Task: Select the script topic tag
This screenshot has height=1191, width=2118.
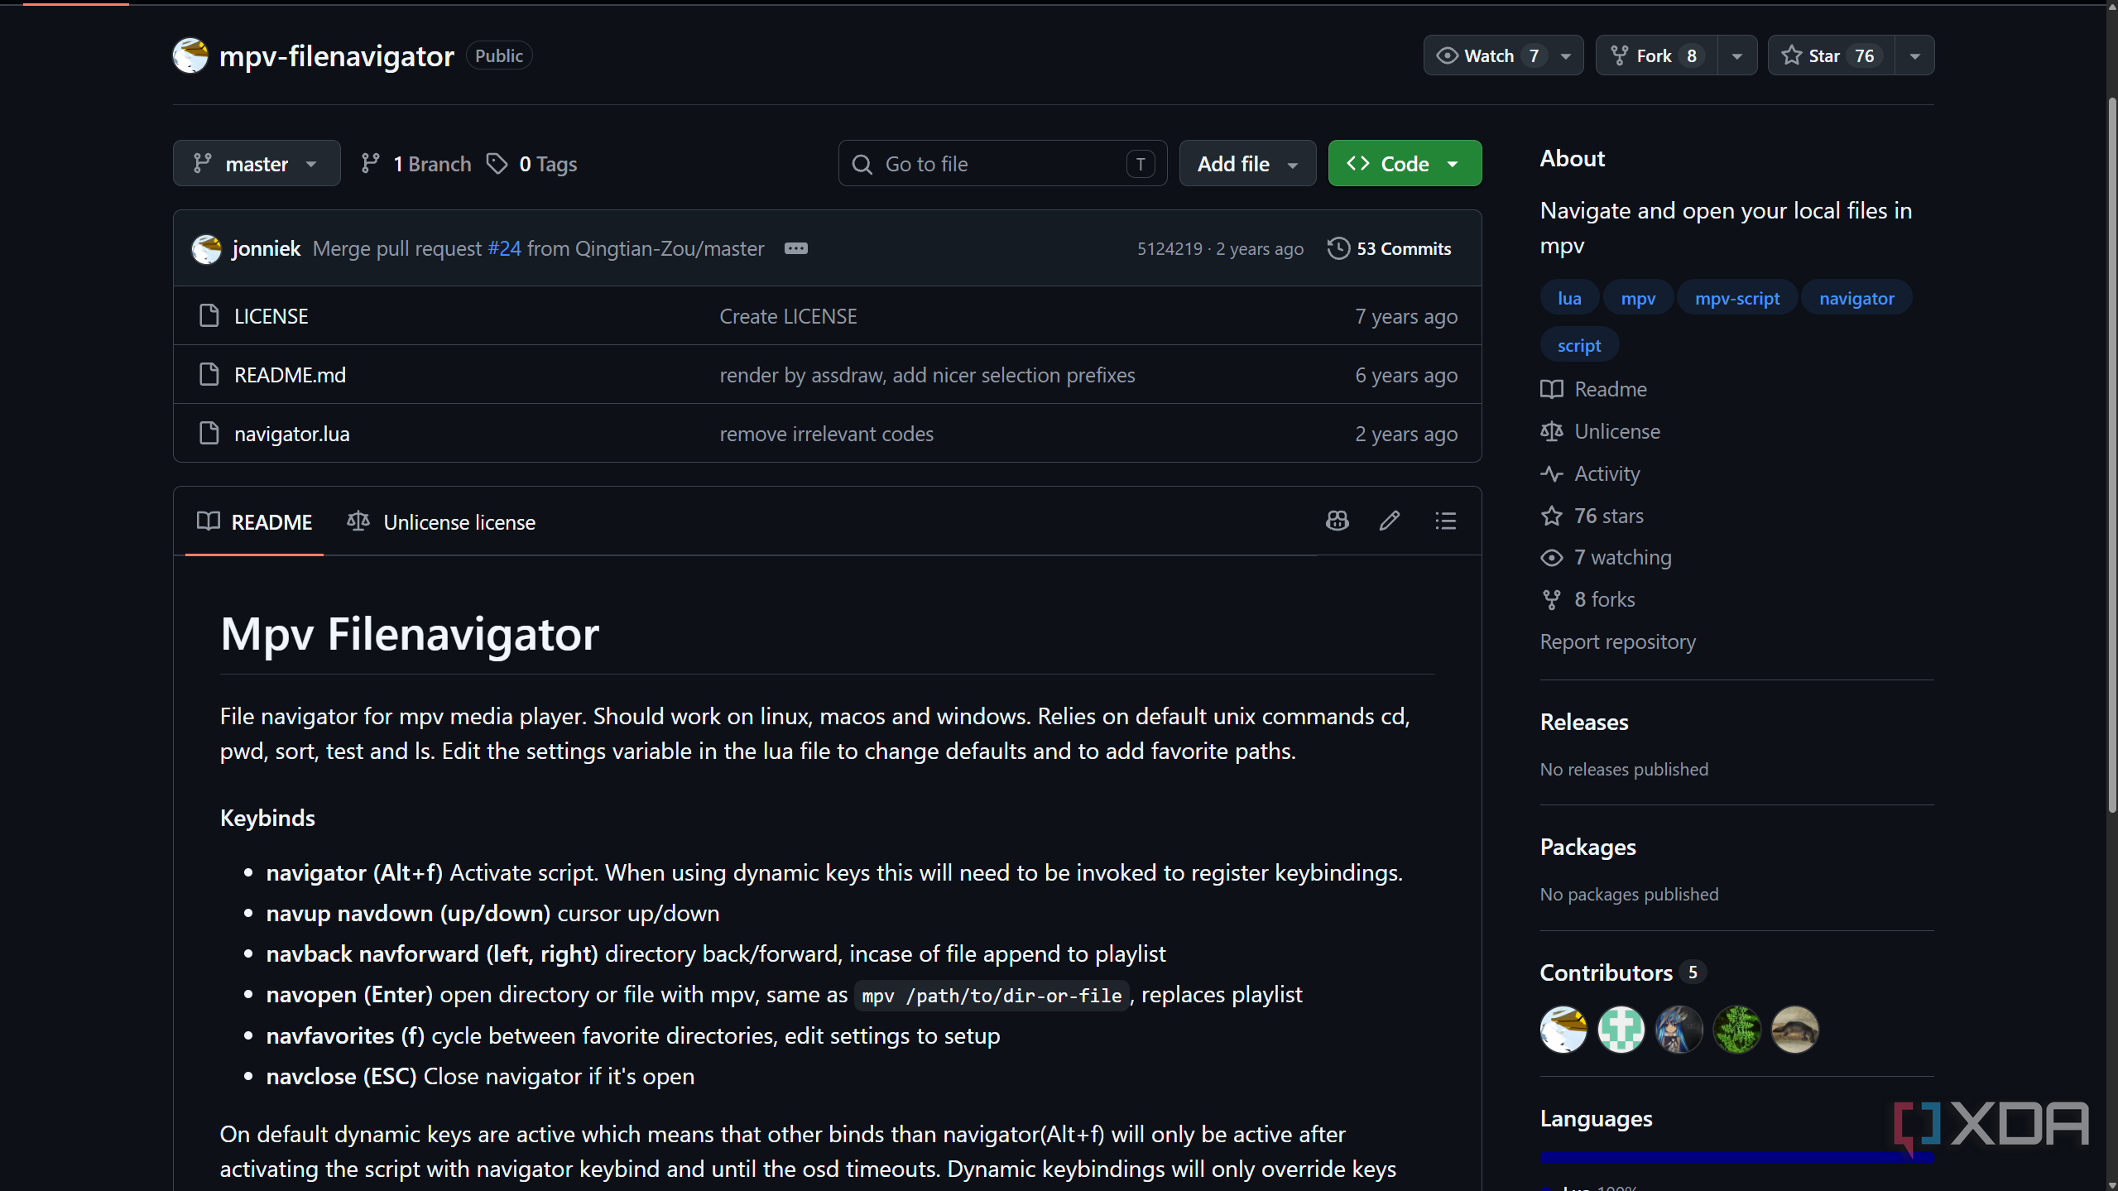Action: click(1579, 345)
